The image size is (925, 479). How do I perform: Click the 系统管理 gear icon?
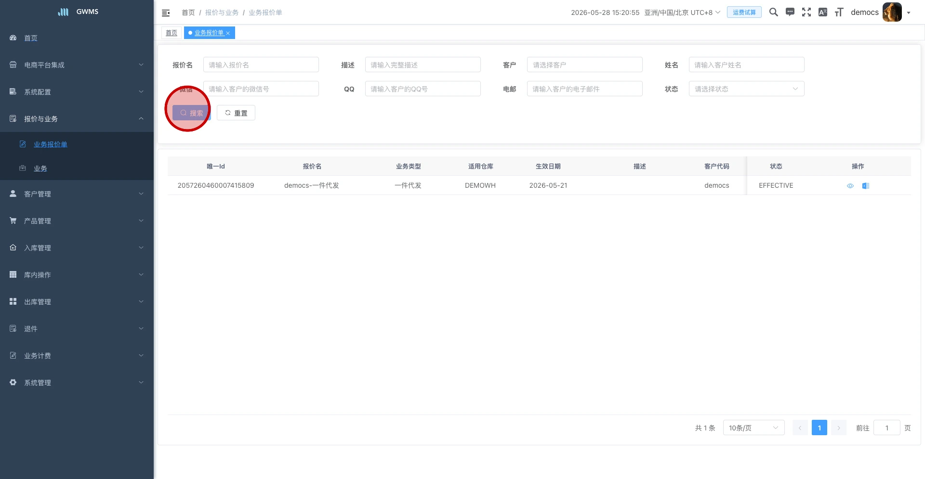(x=13, y=382)
